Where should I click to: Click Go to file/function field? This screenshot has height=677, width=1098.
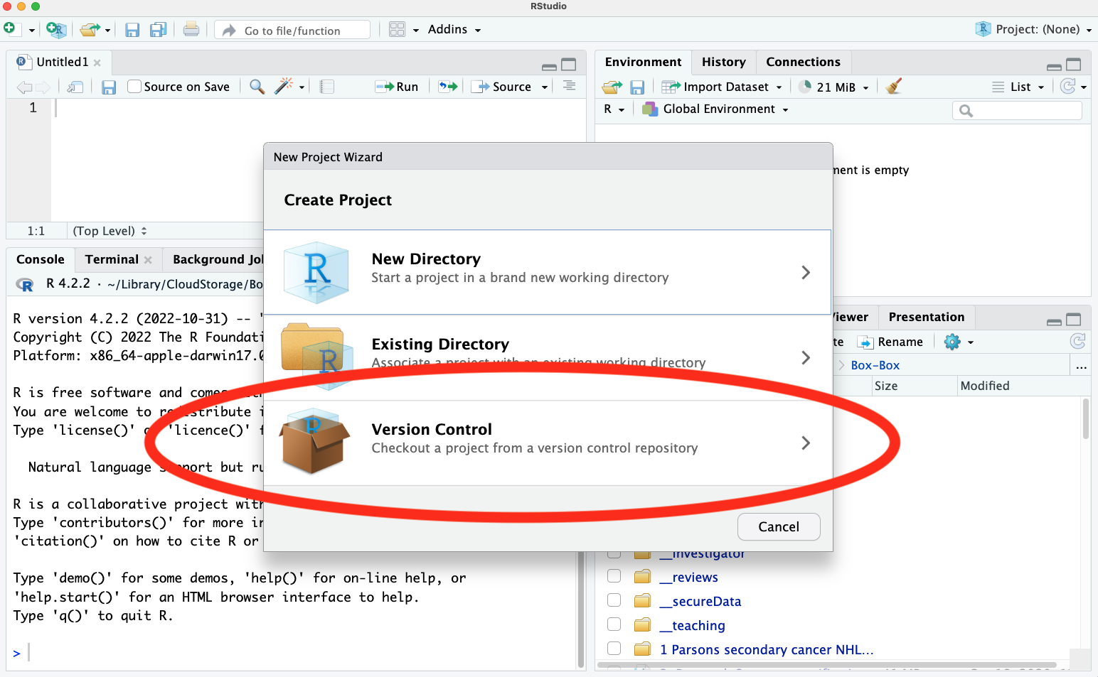click(x=292, y=30)
